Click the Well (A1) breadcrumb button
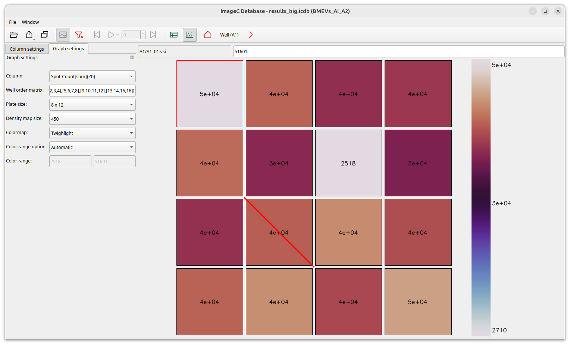The height and width of the screenshot is (345, 570). click(229, 35)
